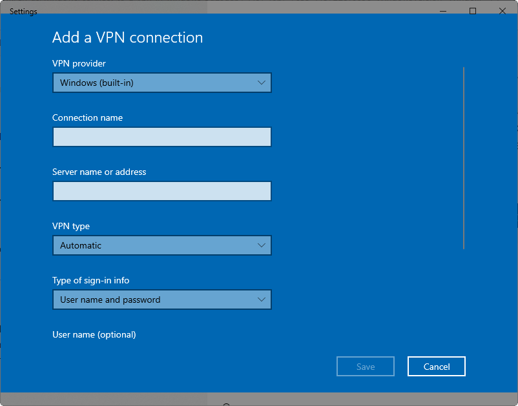
Task: Expand the 'Automatic' VPN type dropdown
Action: click(161, 245)
